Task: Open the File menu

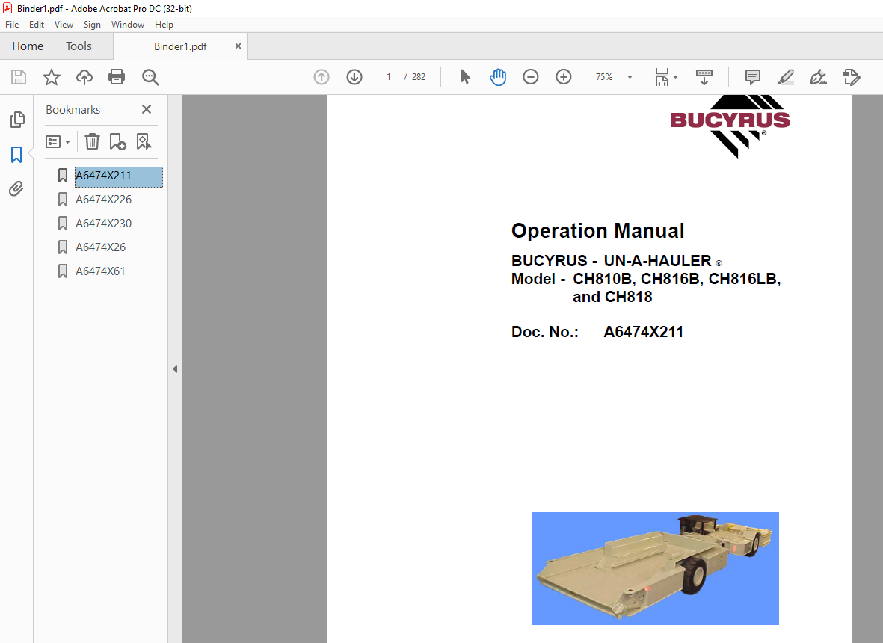Action: (x=12, y=25)
